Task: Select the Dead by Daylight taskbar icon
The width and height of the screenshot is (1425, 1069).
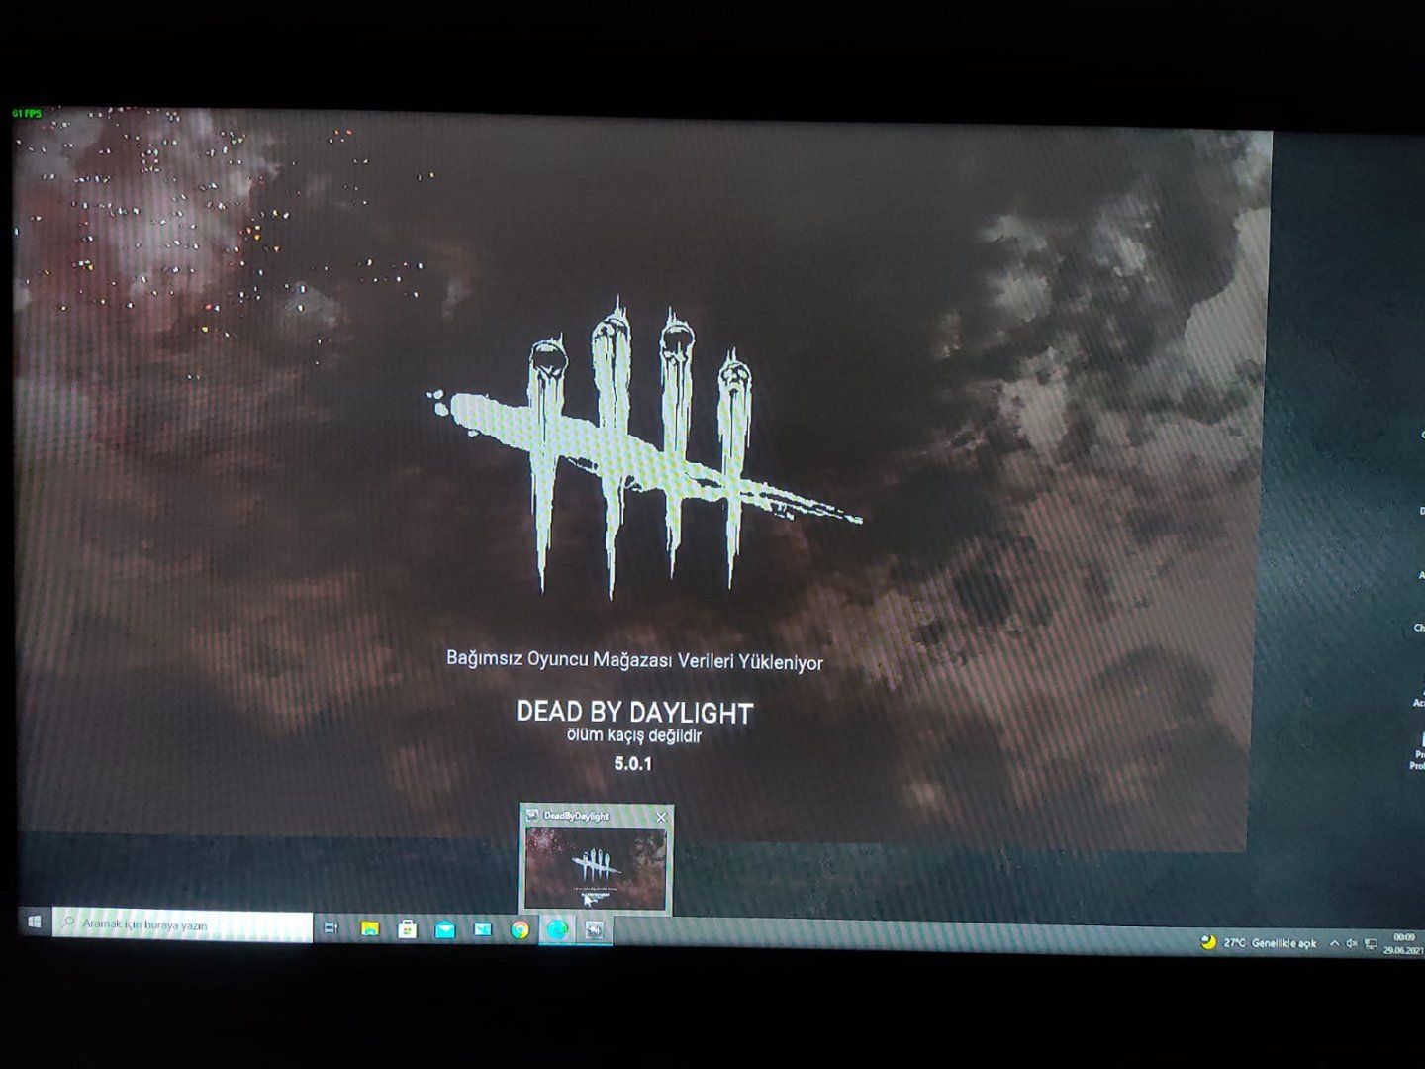Action: (x=595, y=931)
